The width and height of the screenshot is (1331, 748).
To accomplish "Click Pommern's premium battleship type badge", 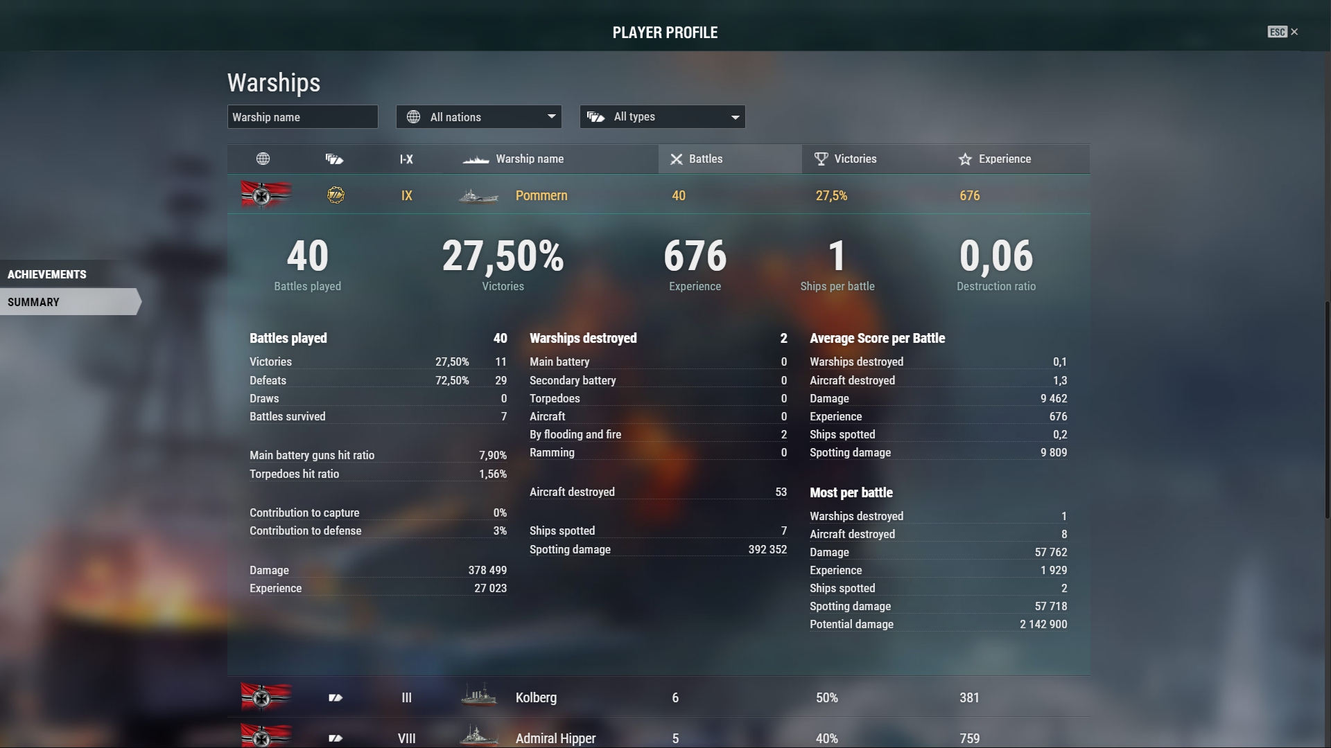I will [336, 195].
